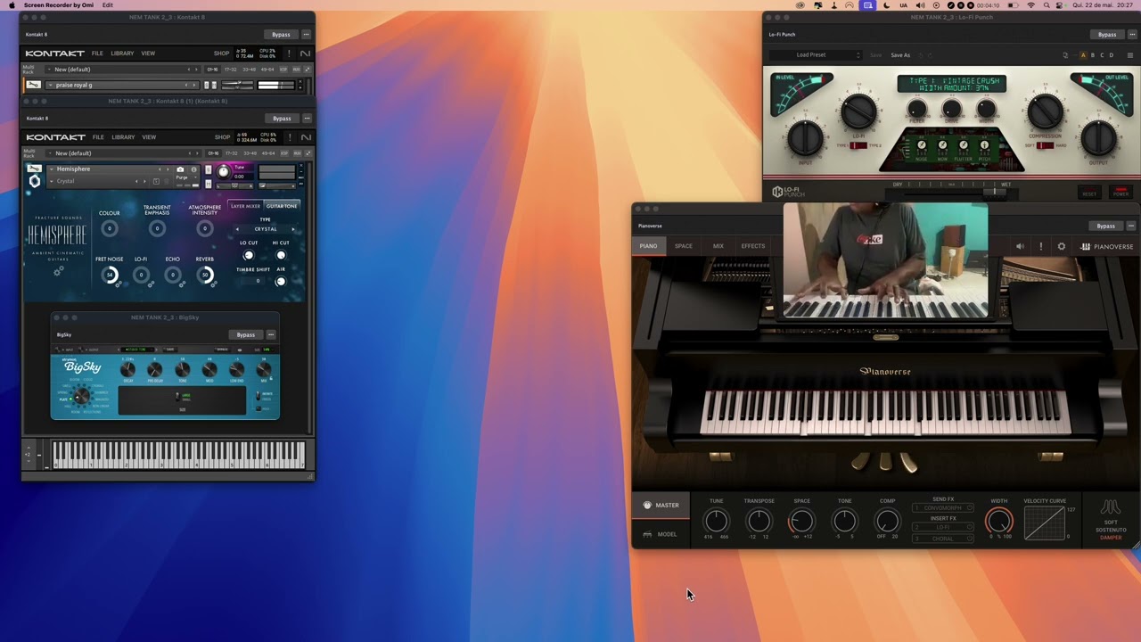
Task: Click the Kontakt on-screen keyboard
Action: (178, 455)
